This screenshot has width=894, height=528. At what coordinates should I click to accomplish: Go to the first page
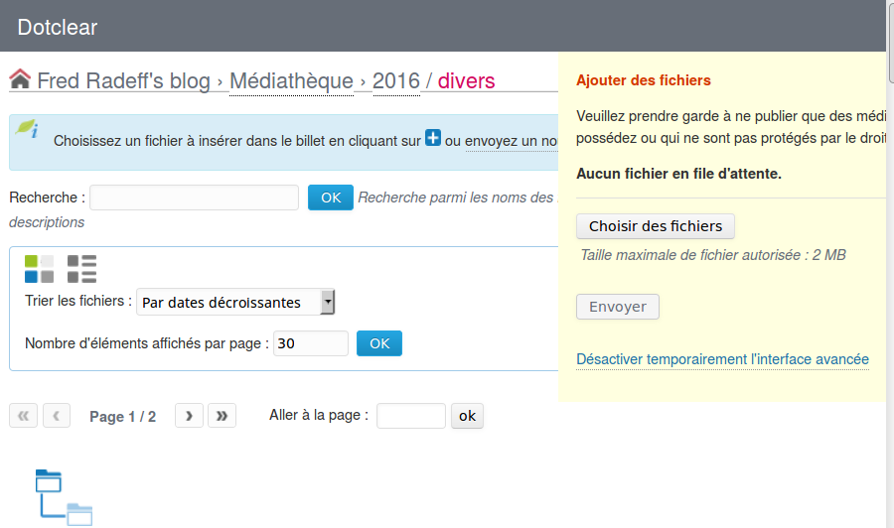coord(24,415)
